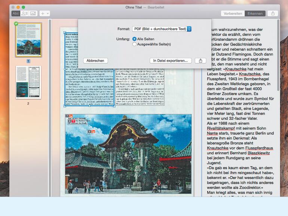Expand the chevron next to the plus button
Viewport: 288px width, 216px height.
48,13
